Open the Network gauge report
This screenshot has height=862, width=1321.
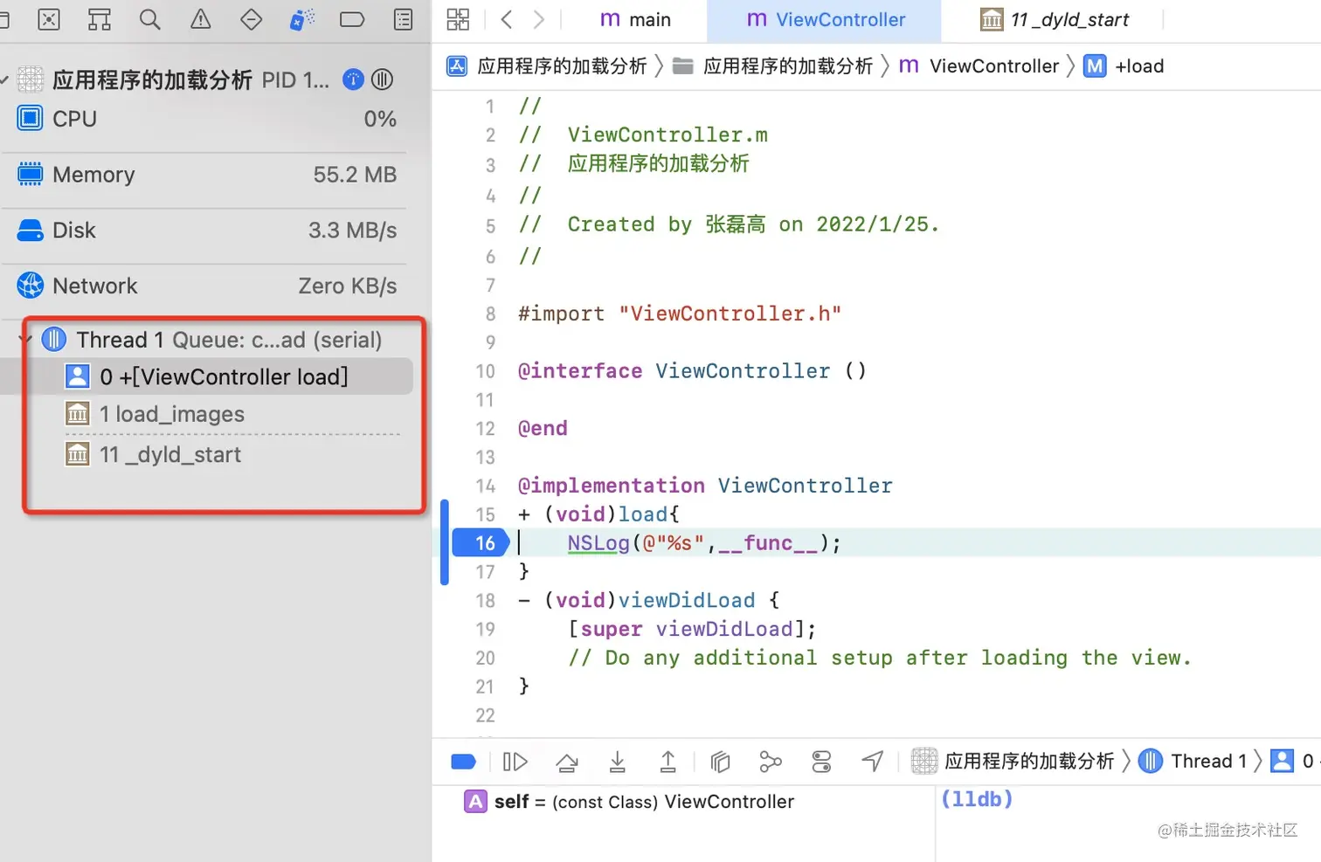206,286
